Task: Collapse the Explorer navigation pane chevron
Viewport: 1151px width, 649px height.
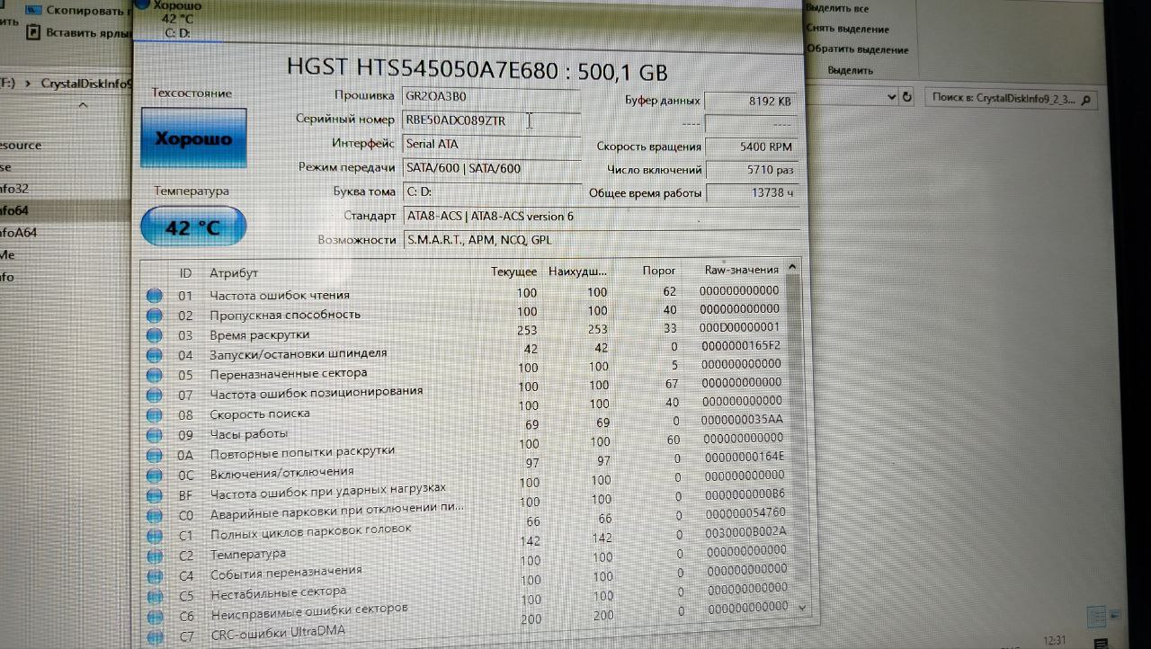Action: pos(83,106)
